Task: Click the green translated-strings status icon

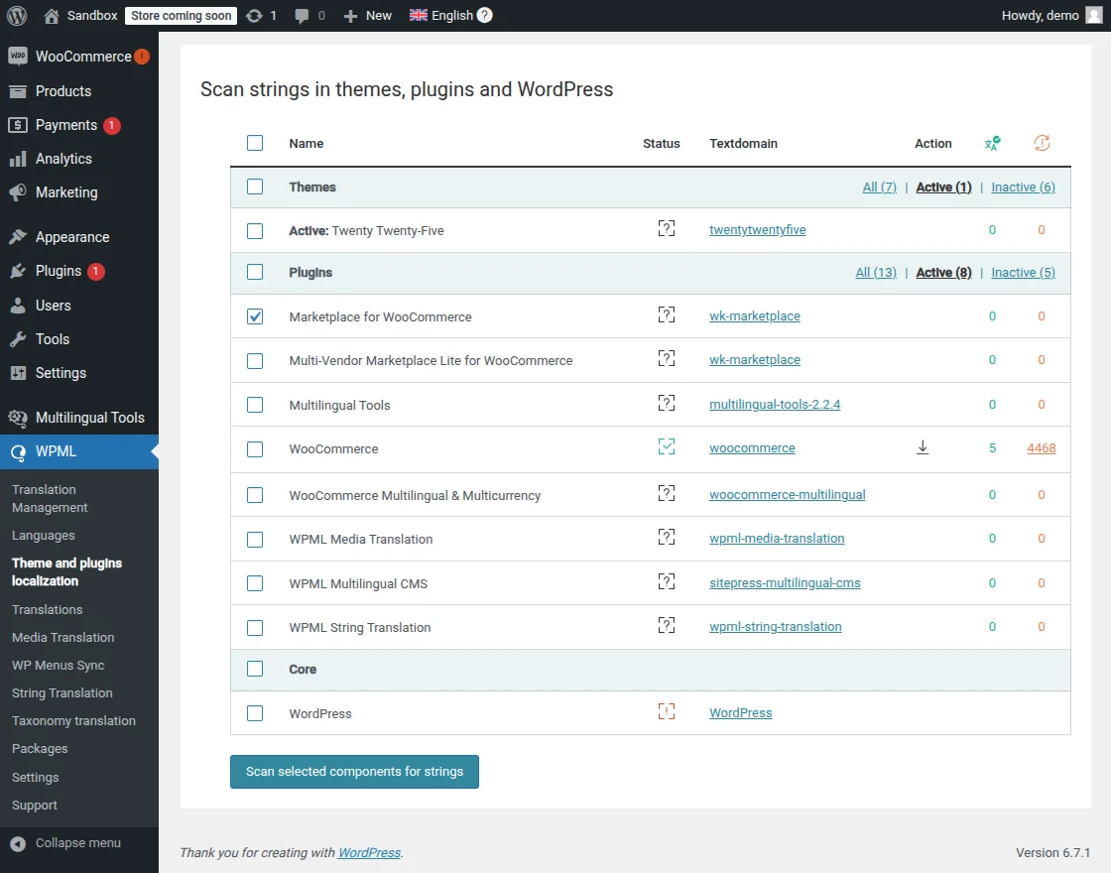Action: [992, 143]
